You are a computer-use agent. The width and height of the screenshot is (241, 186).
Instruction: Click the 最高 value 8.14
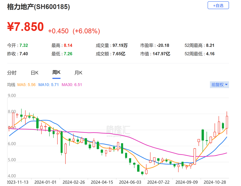click(x=68, y=46)
